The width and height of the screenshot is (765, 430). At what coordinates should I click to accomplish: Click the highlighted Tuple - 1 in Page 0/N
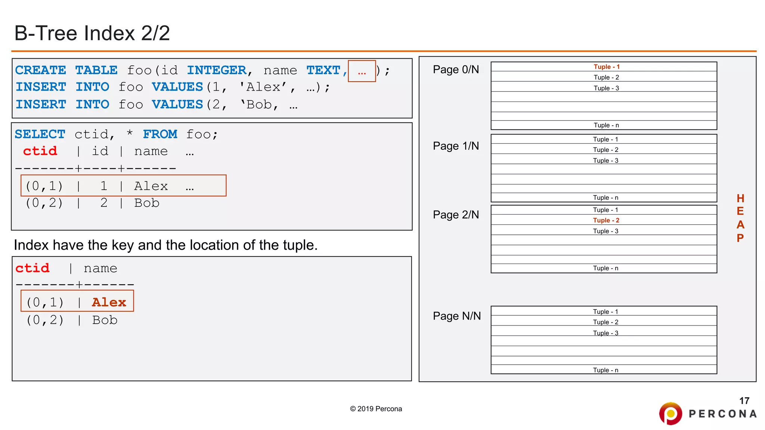[x=606, y=67]
